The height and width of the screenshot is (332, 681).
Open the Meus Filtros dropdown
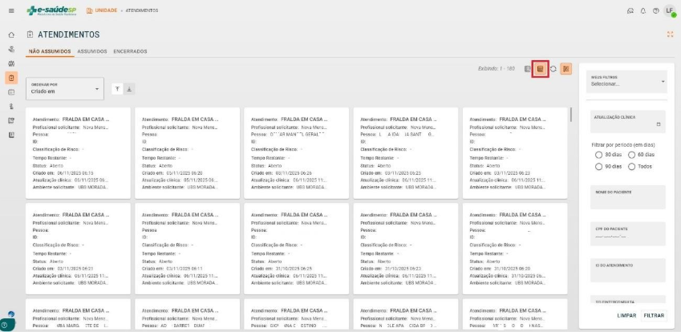(x=626, y=82)
